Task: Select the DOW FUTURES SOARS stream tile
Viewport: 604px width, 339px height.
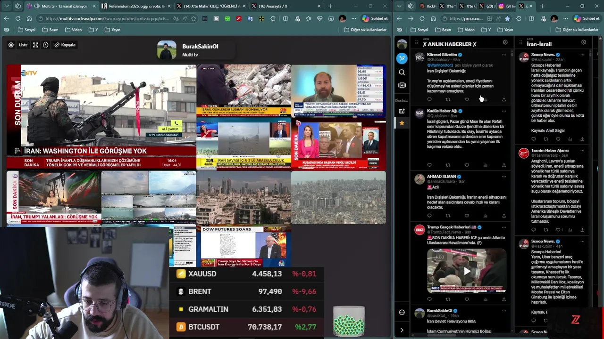Action: pos(243,247)
